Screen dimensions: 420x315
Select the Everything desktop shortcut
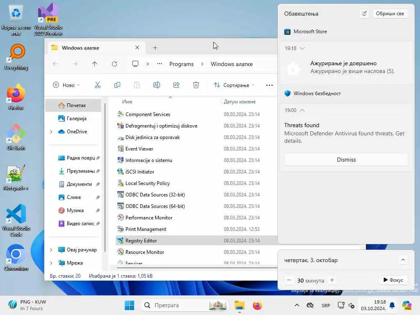click(16, 57)
